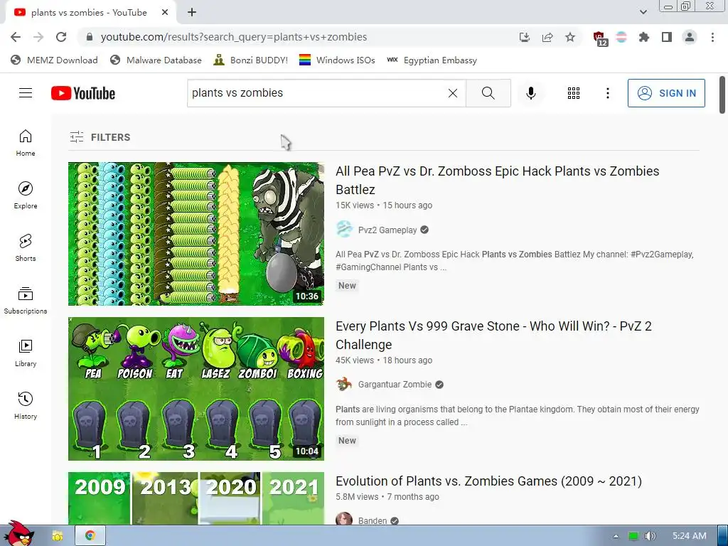
Task: Open the uBlock extension icon with badge 12
Action: pos(600,38)
